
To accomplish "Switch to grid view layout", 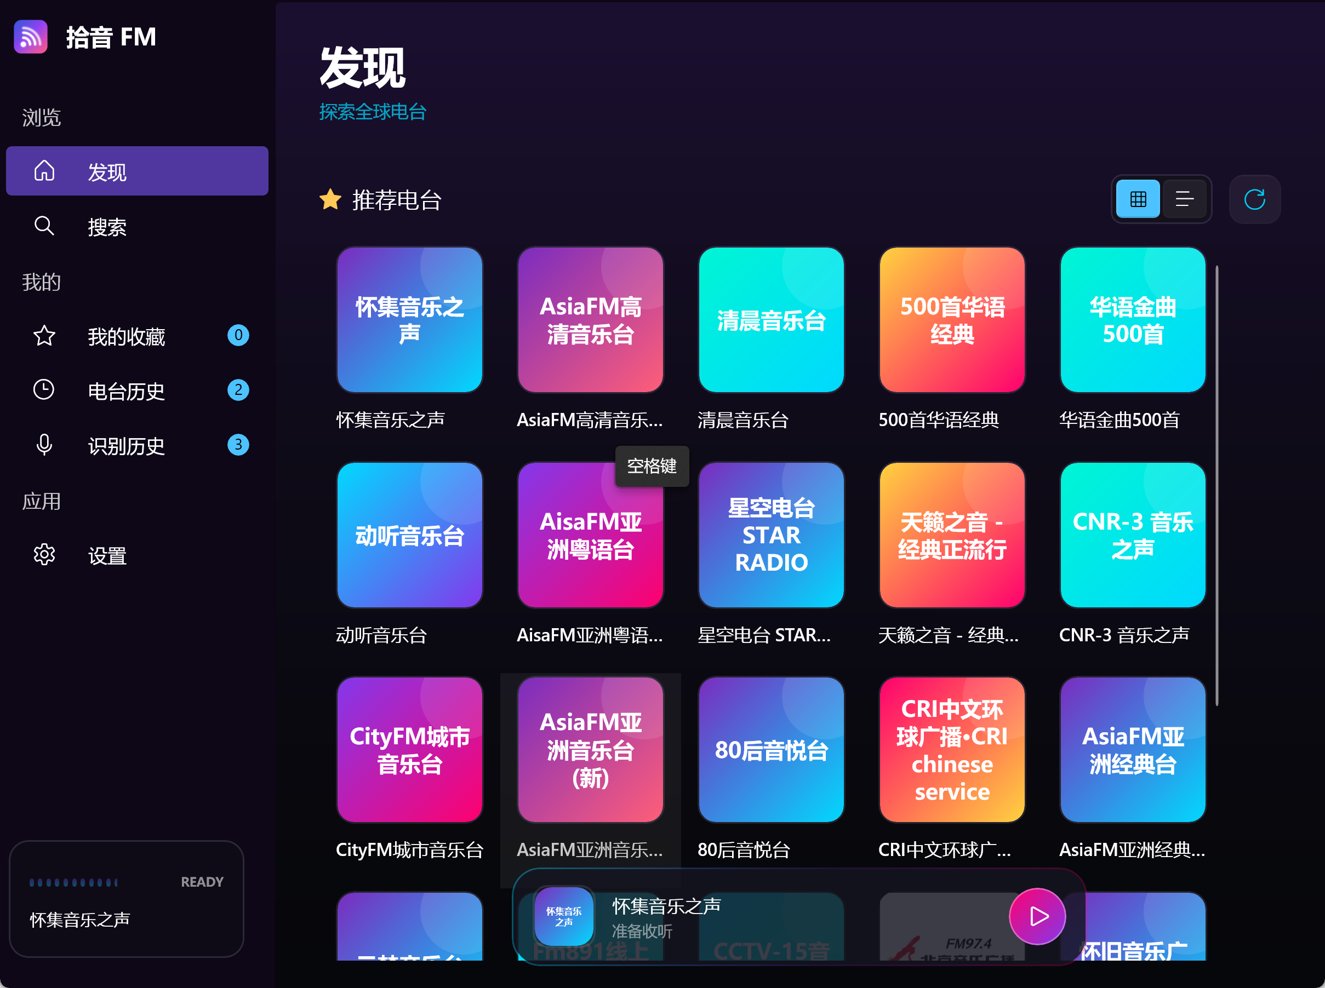I will [x=1138, y=199].
